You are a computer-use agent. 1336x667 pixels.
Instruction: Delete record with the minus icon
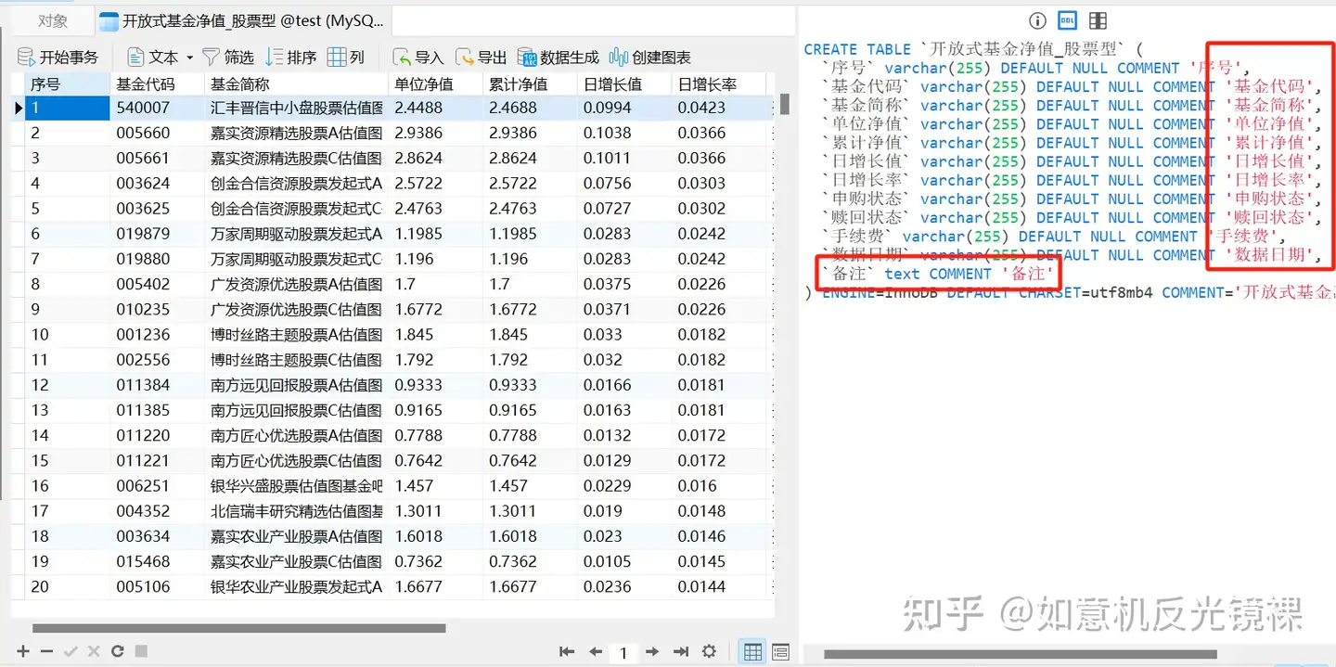[46, 651]
